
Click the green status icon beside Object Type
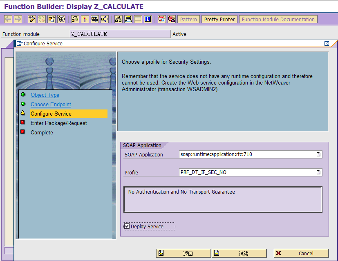click(x=23, y=95)
